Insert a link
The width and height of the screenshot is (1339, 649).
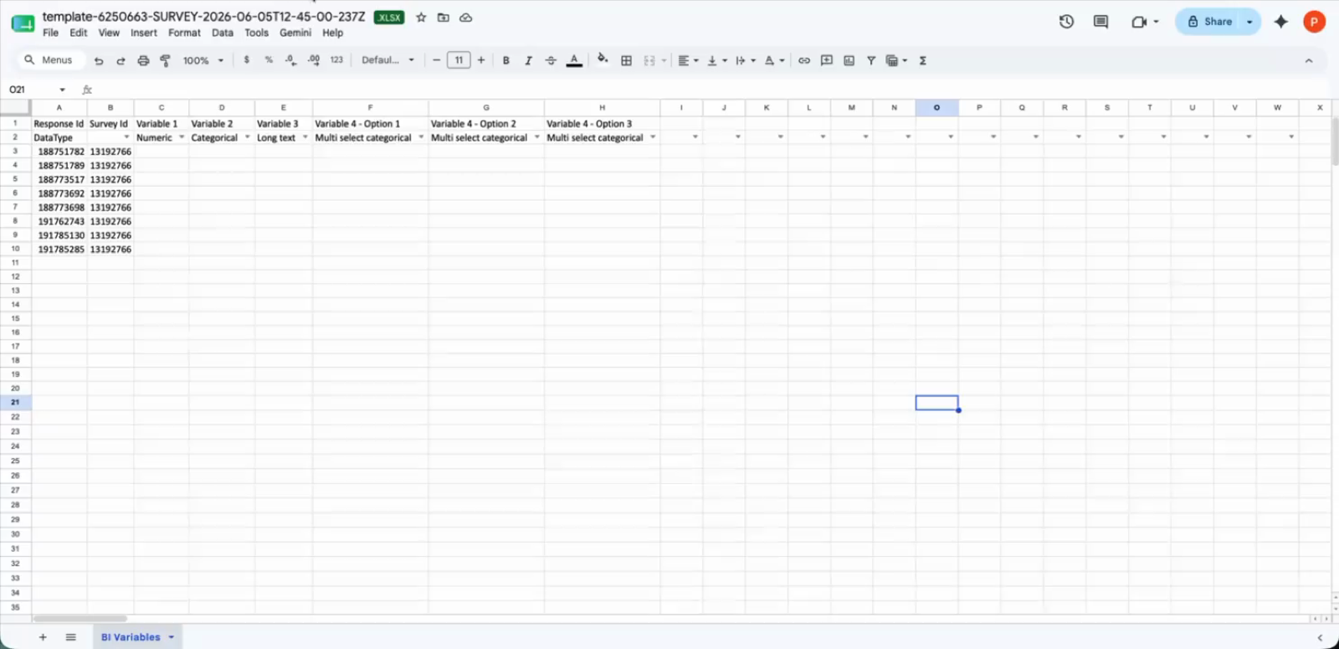[804, 60]
